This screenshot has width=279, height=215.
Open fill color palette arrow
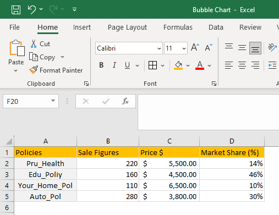click(188, 65)
